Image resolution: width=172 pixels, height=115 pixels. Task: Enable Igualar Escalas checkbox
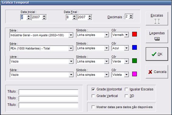tap(126, 89)
